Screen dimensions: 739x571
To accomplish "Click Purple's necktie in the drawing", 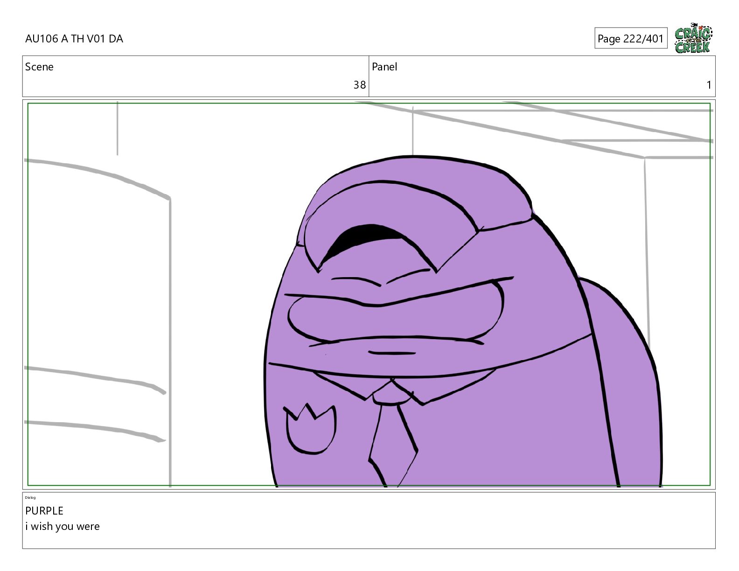I will 393,434.
